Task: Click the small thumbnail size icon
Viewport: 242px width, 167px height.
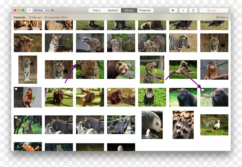Action: pos(35,10)
